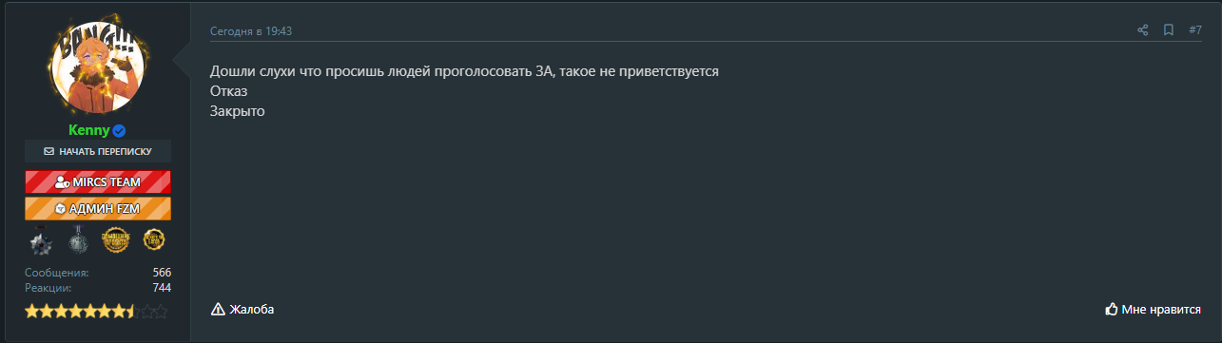
Task: Click the first gold seal award badge
Action: [x=116, y=241]
